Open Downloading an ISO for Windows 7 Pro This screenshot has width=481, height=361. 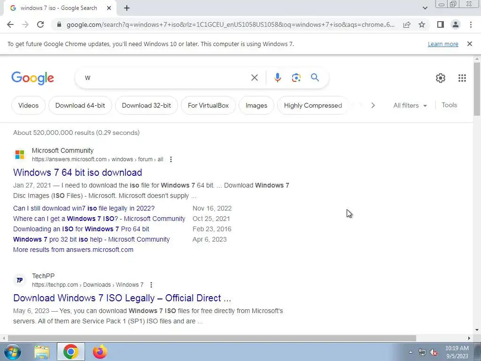(81, 229)
